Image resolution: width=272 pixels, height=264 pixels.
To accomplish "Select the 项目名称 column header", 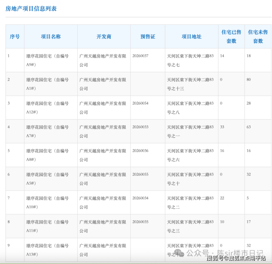I will [x=51, y=37].
